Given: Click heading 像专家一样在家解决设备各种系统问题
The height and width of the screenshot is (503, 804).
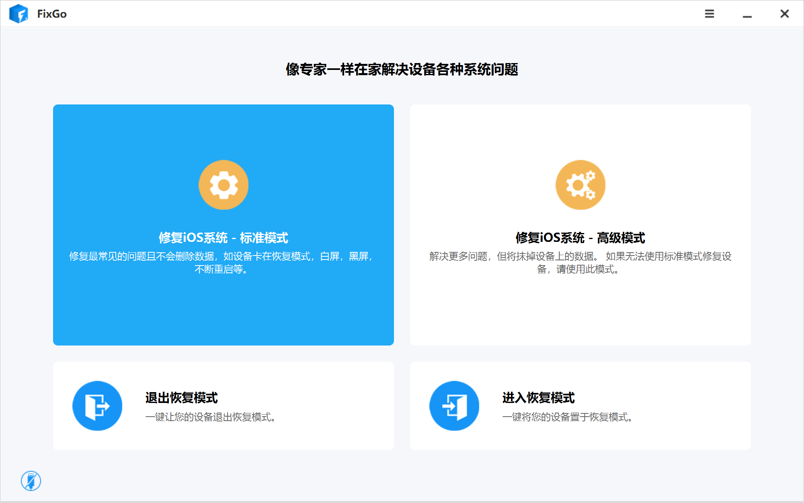Looking at the screenshot, I should pos(402,70).
